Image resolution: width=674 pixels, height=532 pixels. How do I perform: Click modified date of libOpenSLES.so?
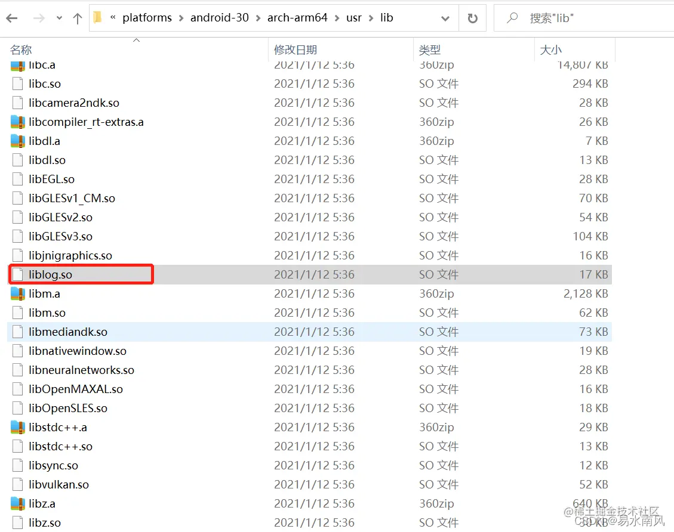click(314, 409)
